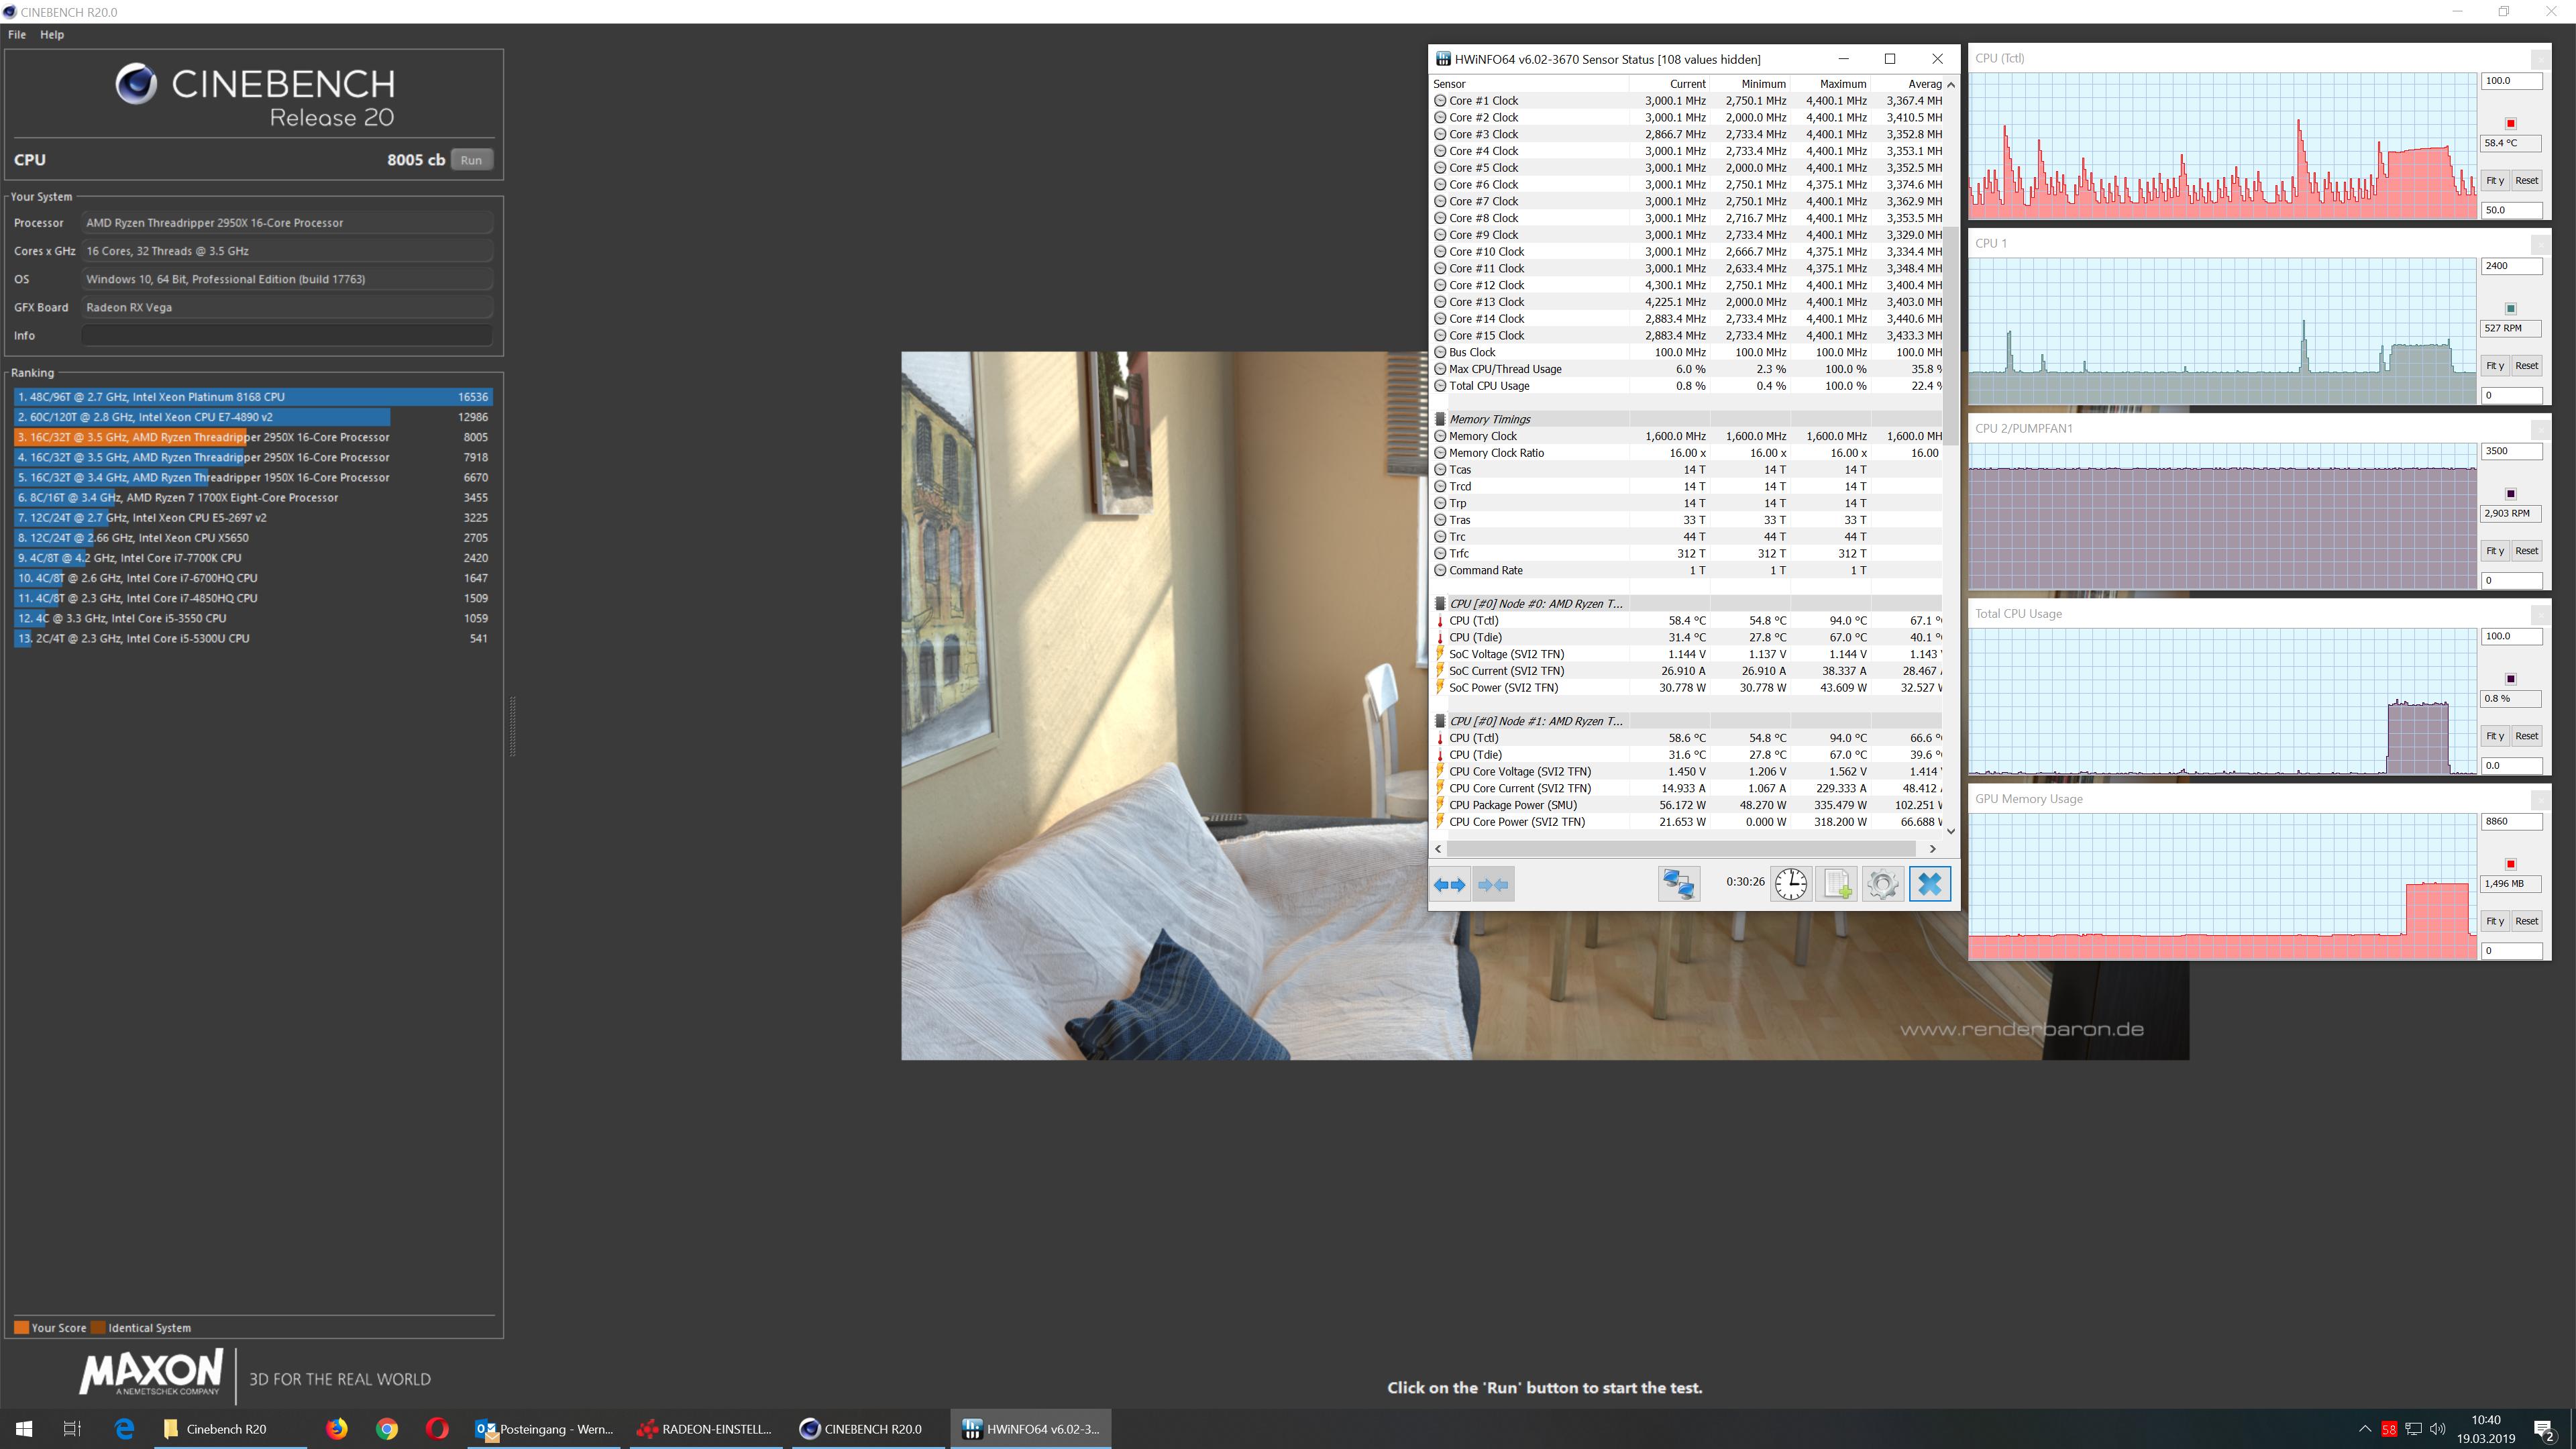The height and width of the screenshot is (1449, 2576).
Task: Click the blue X close sensors icon
Action: pyautogui.click(x=1929, y=884)
